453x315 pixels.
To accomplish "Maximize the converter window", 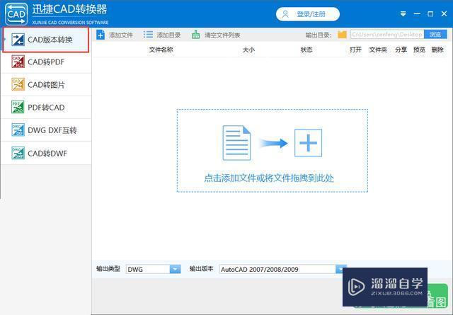I will click(430, 14).
